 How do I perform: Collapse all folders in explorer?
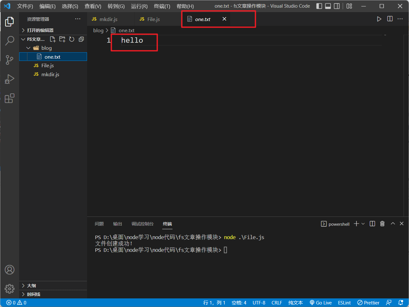(x=81, y=39)
